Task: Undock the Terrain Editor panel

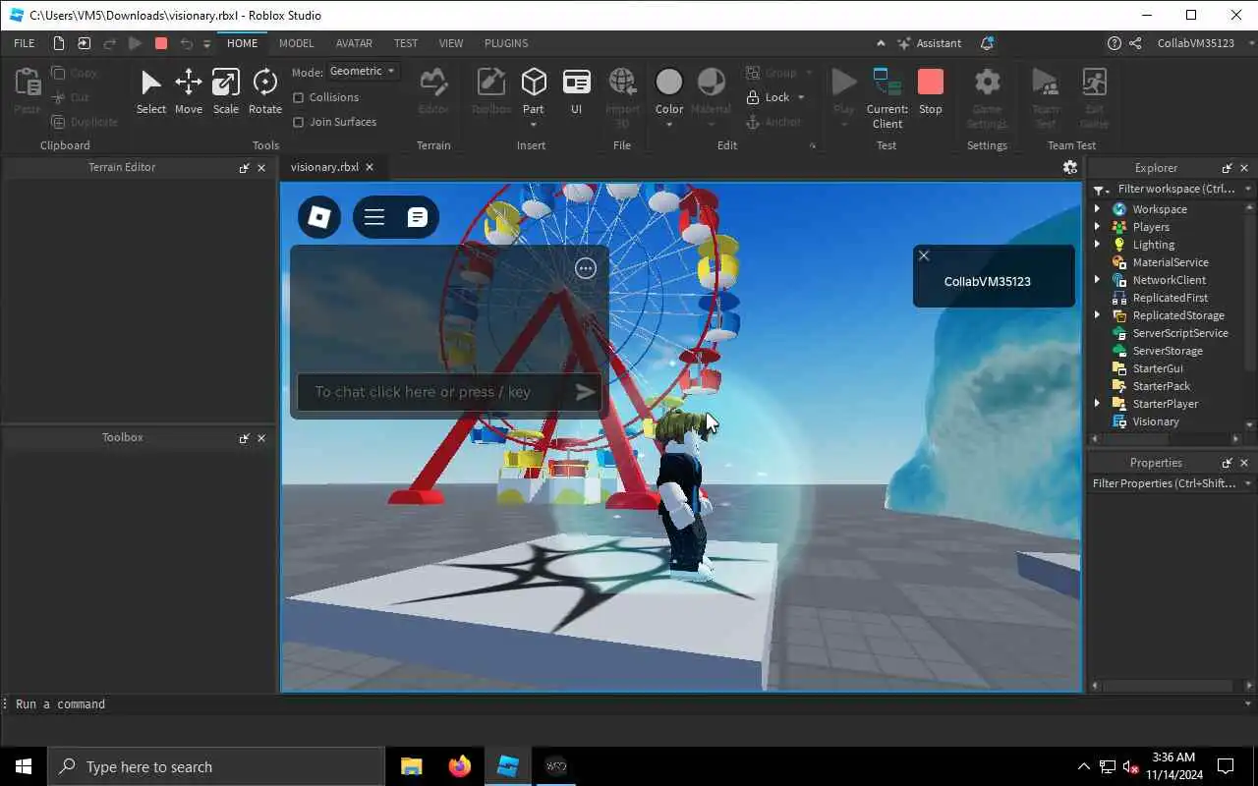Action: click(244, 168)
